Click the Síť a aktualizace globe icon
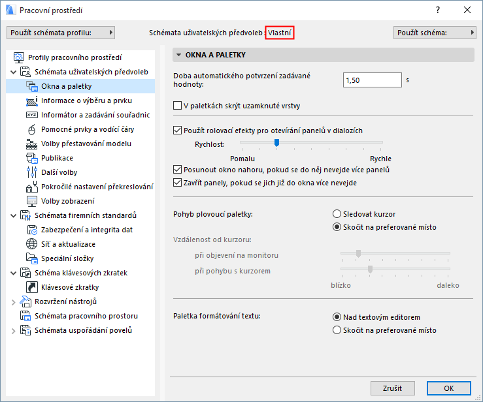This screenshot has height=402, width=483. [x=33, y=244]
